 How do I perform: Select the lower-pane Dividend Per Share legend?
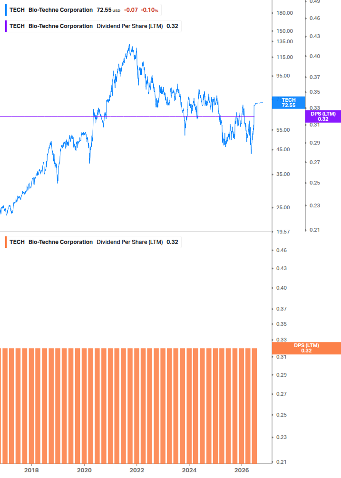(x=93, y=242)
